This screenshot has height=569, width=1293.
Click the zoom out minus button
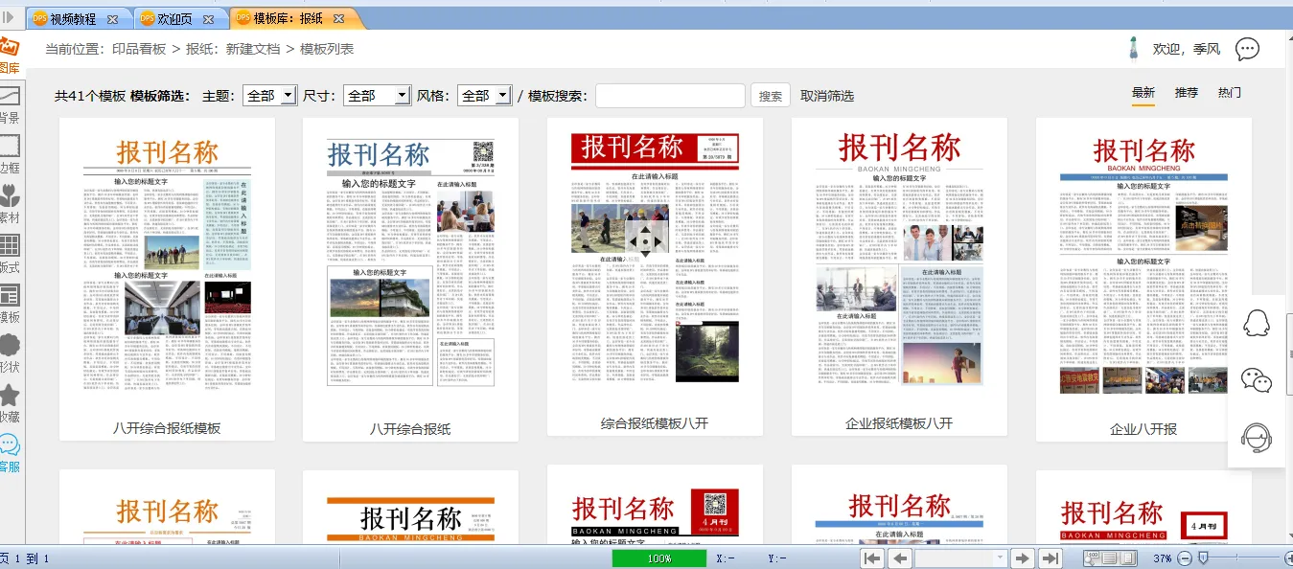[x=1185, y=558]
